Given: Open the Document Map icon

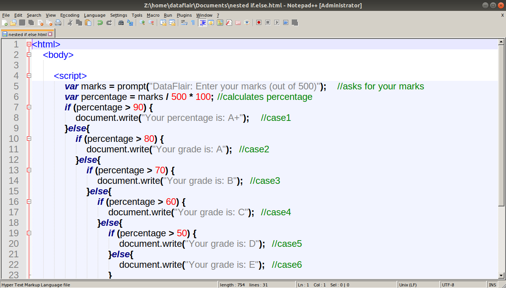Looking at the screenshot, I should click(220, 23).
